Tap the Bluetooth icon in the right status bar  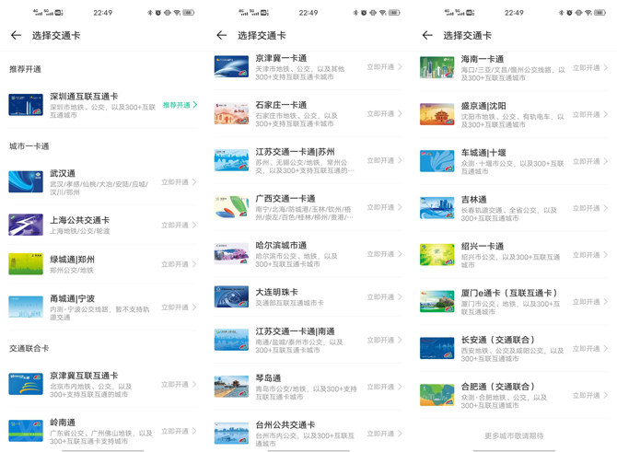click(x=561, y=13)
